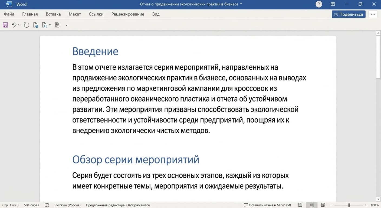Screen dimensions: 381x208
Task: Undo the last action with the arrow icon
Action: tap(14, 25)
